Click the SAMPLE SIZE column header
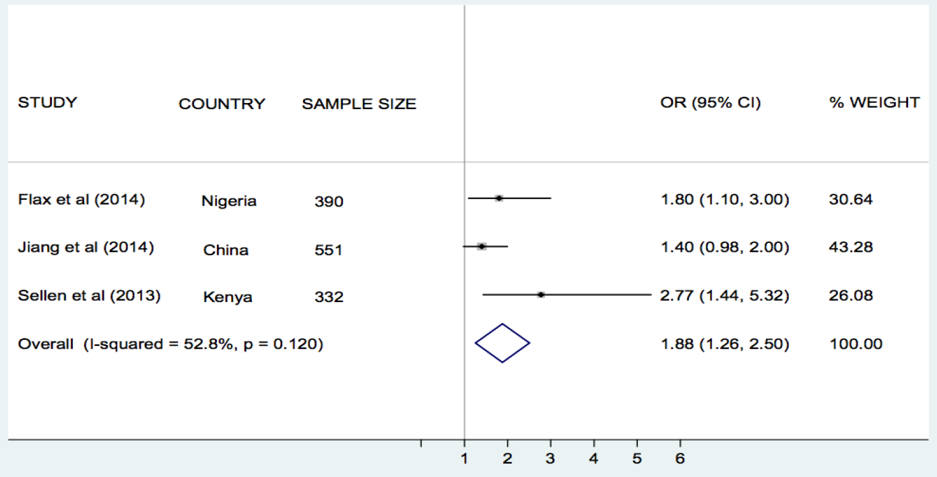This screenshot has height=477, width=937. 359,104
